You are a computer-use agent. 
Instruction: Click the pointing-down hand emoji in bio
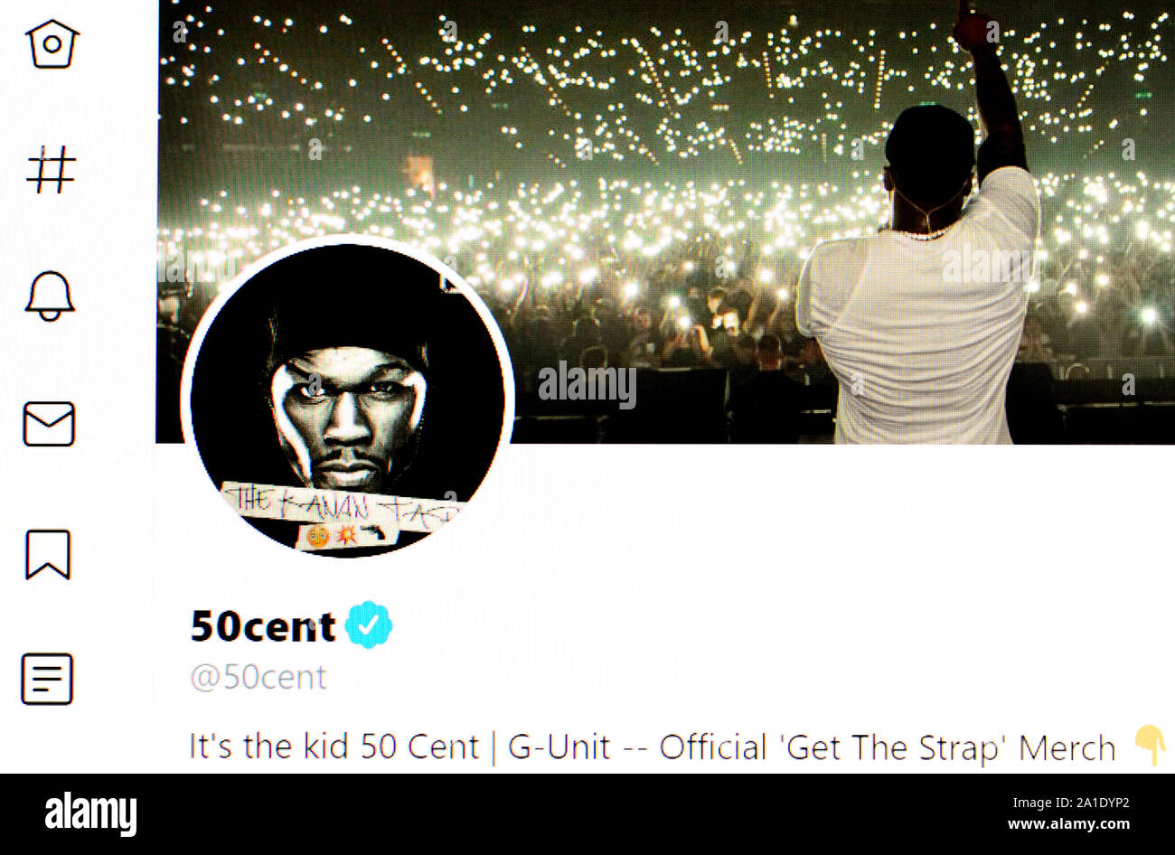pyautogui.click(x=1149, y=744)
